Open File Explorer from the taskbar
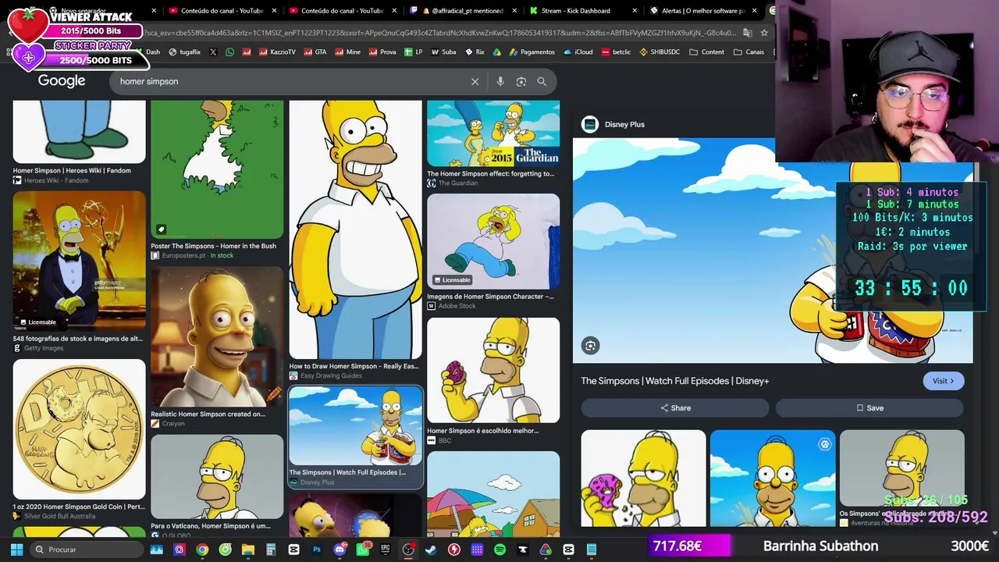 pos(248,550)
